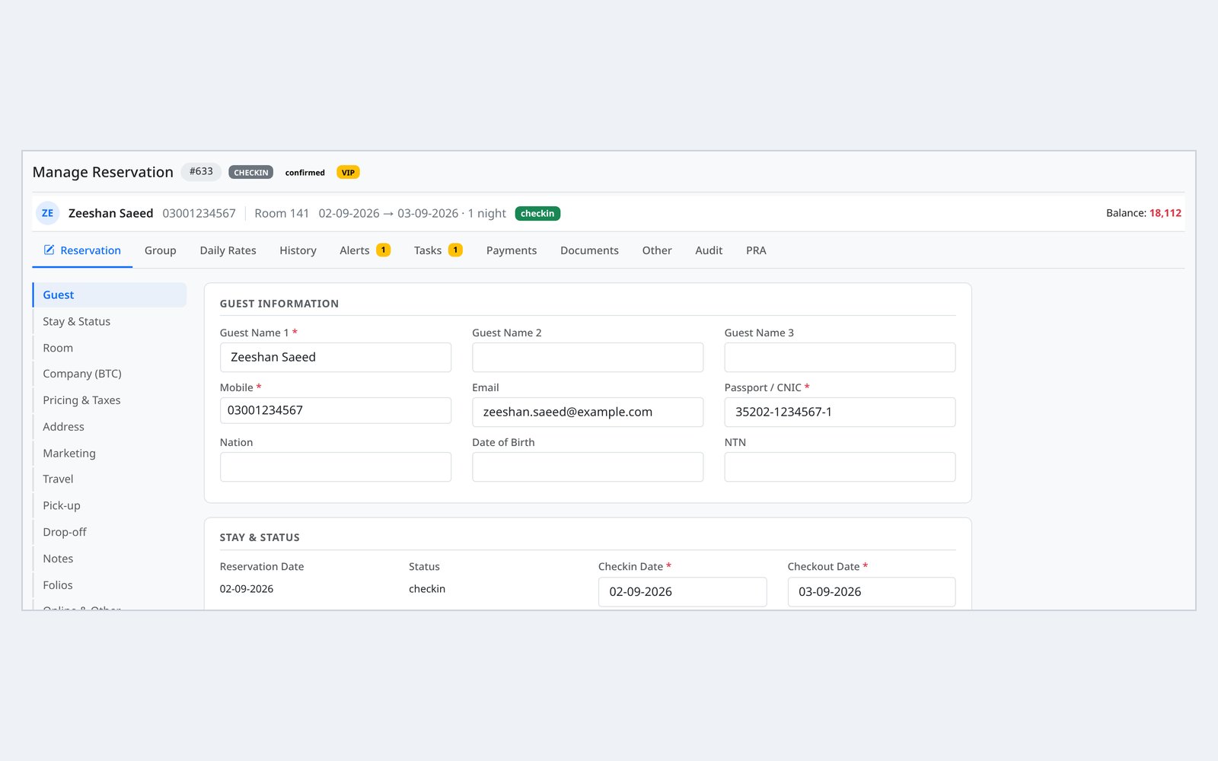
Task: Click the gray CHECKIN badge in header
Action: point(251,173)
